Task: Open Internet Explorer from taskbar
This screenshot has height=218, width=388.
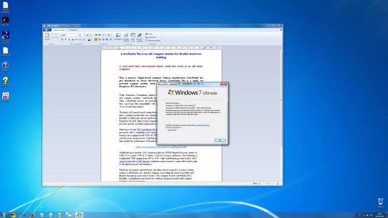Action: tap(23, 215)
